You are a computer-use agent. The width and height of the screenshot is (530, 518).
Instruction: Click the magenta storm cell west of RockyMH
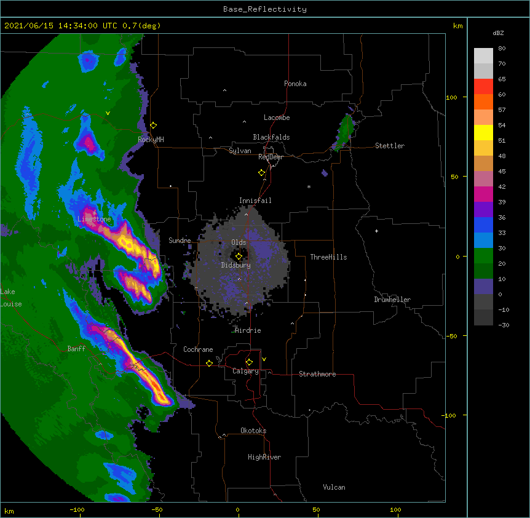(x=88, y=142)
